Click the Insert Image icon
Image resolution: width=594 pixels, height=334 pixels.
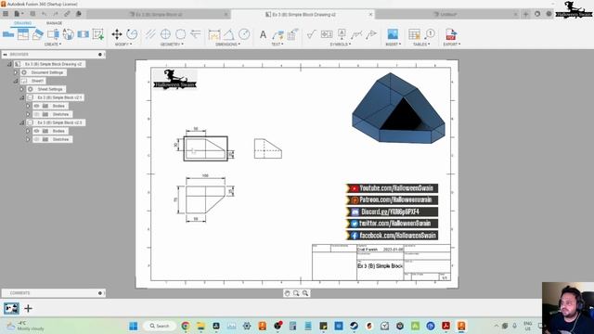[393, 34]
